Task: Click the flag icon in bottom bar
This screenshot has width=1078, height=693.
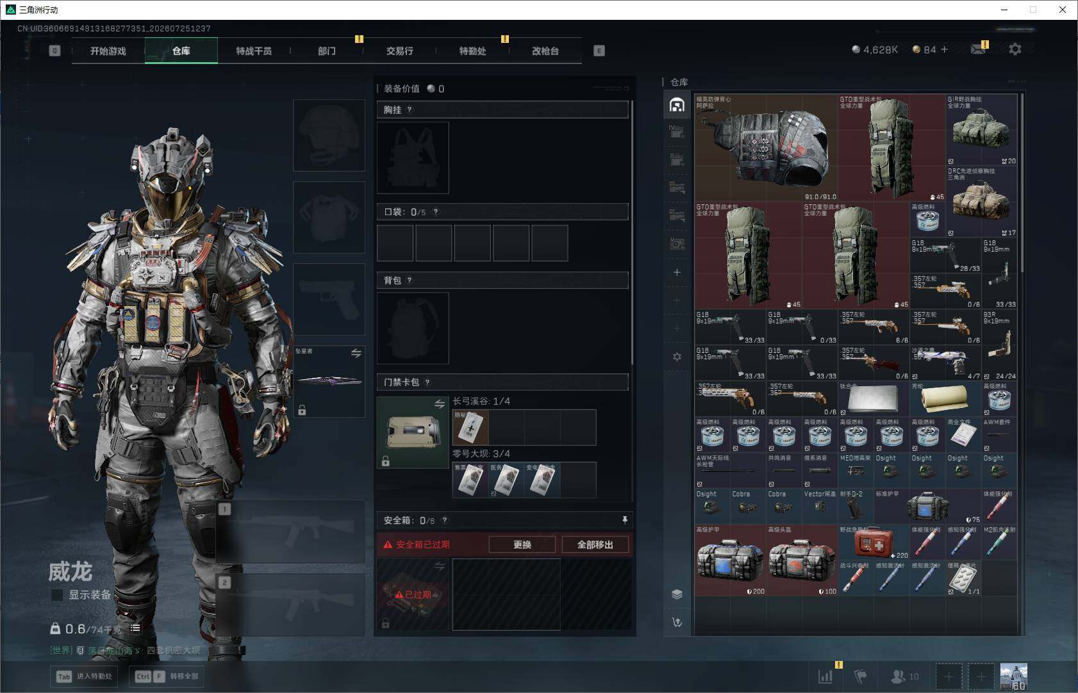Action: tap(860, 676)
